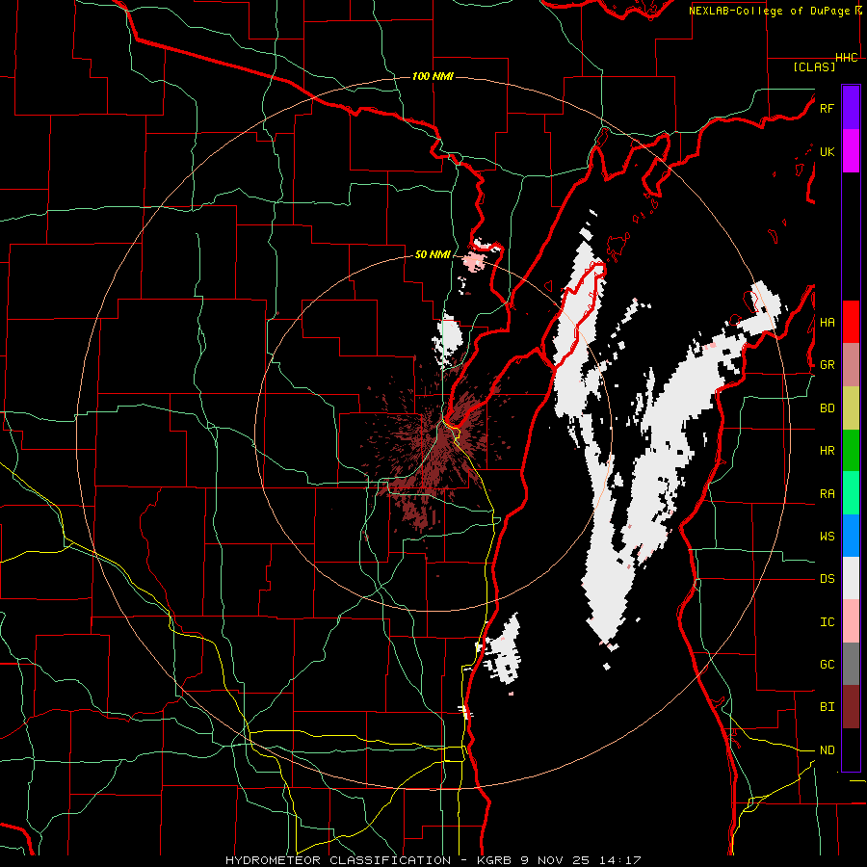The image size is (867, 867).
Task: Click the purple RF color swatch
Action: point(851,108)
